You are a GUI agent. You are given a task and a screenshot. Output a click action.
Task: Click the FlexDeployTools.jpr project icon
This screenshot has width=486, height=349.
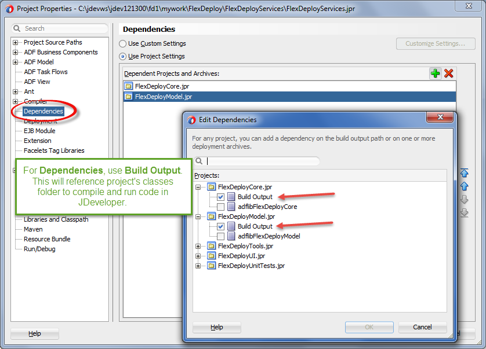[211, 246]
